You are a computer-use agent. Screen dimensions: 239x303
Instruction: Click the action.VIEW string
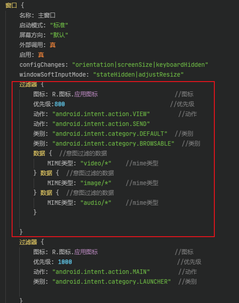101,114
